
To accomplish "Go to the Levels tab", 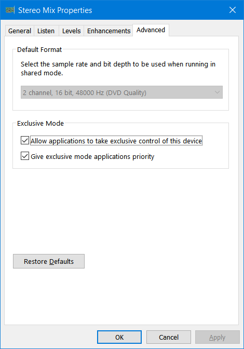I will click(72, 31).
